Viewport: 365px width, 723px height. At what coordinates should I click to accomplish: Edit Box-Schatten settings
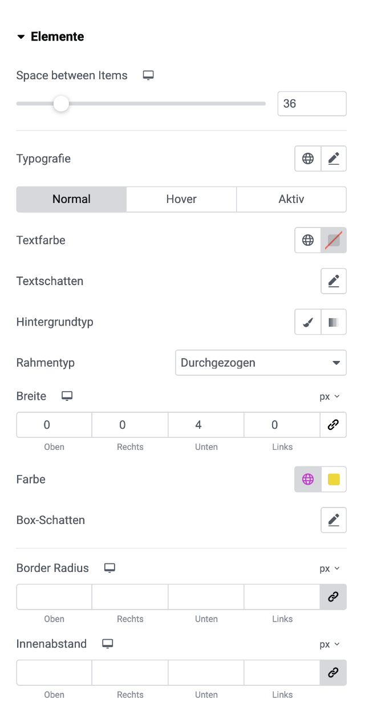point(334,520)
